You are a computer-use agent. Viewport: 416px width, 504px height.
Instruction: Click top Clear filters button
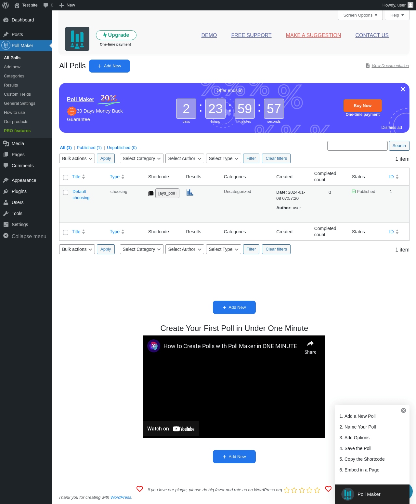[x=276, y=158]
